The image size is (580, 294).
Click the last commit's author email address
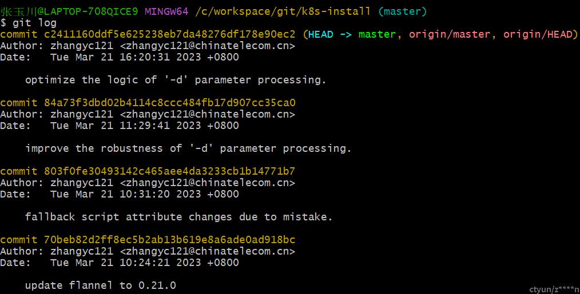[208, 251]
